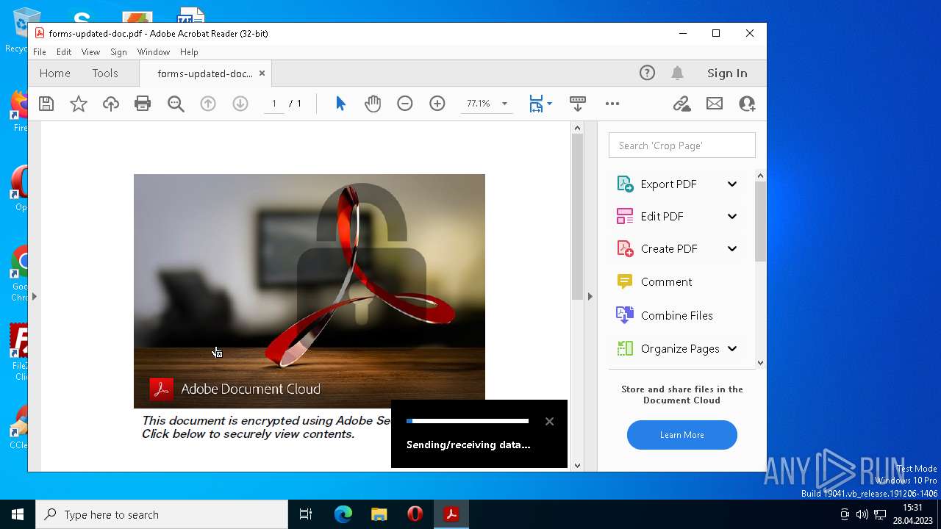Open the Windows Start menu
Viewport: 941px width, 529px height.
point(18,514)
